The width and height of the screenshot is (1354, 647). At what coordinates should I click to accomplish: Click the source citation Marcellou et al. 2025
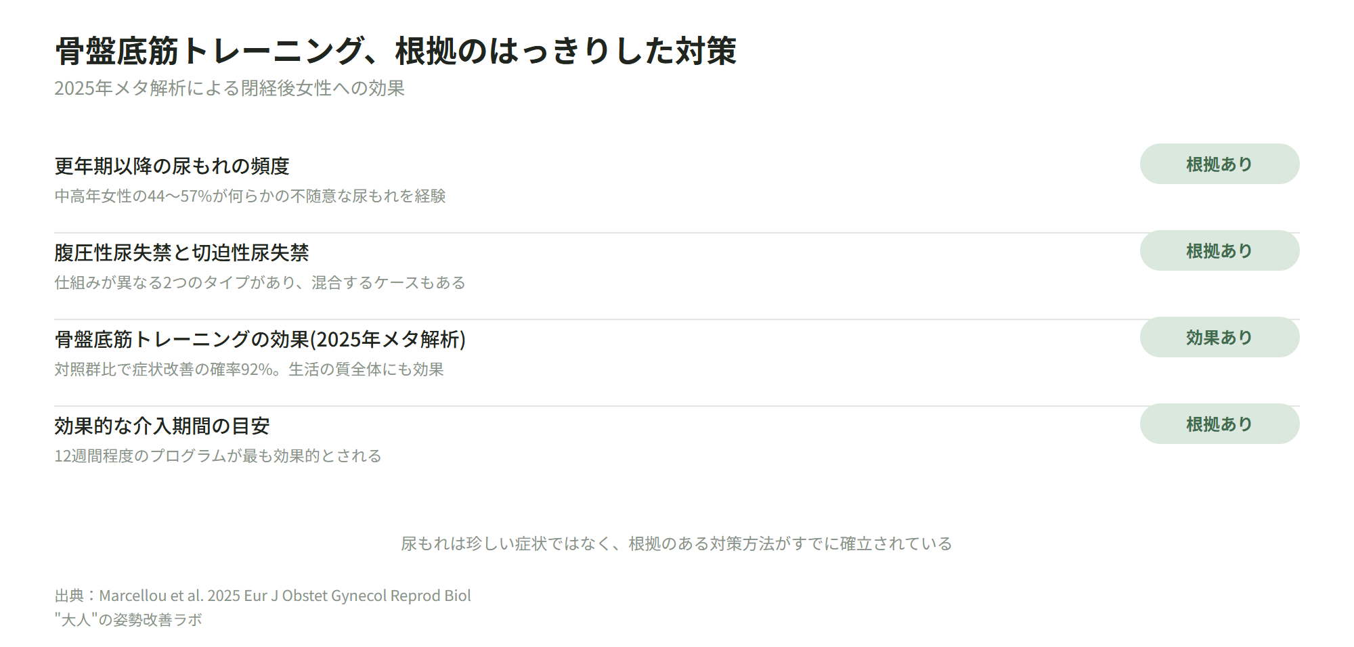pyautogui.click(x=170, y=596)
